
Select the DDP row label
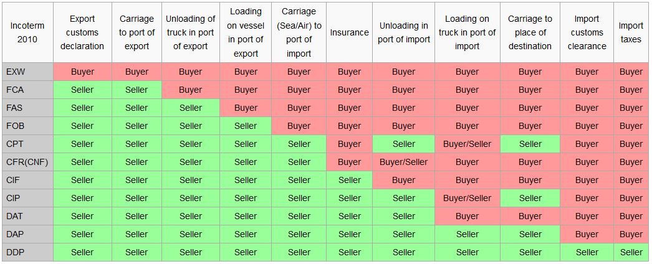point(16,252)
